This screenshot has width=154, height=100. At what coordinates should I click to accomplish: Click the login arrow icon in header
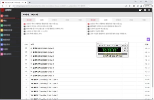pos(145,10)
